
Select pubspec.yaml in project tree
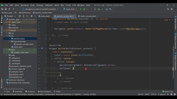click(17, 75)
